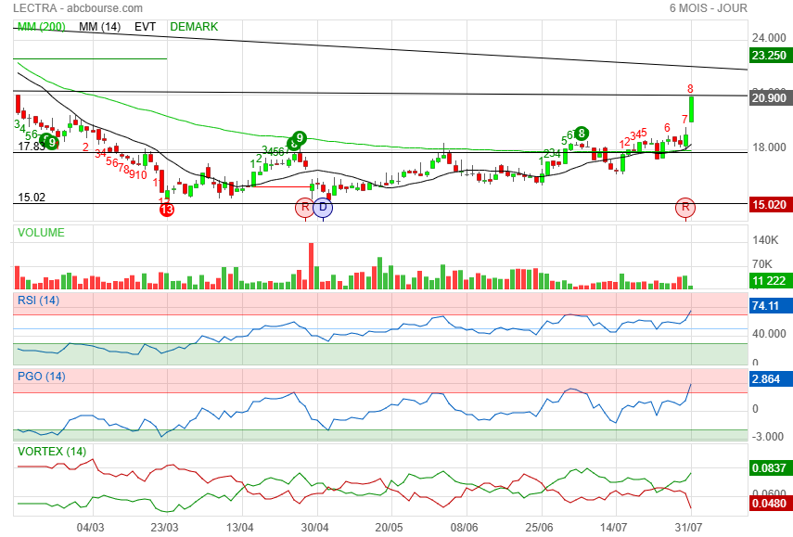Click the 15.02 support level label

click(32, 198)
